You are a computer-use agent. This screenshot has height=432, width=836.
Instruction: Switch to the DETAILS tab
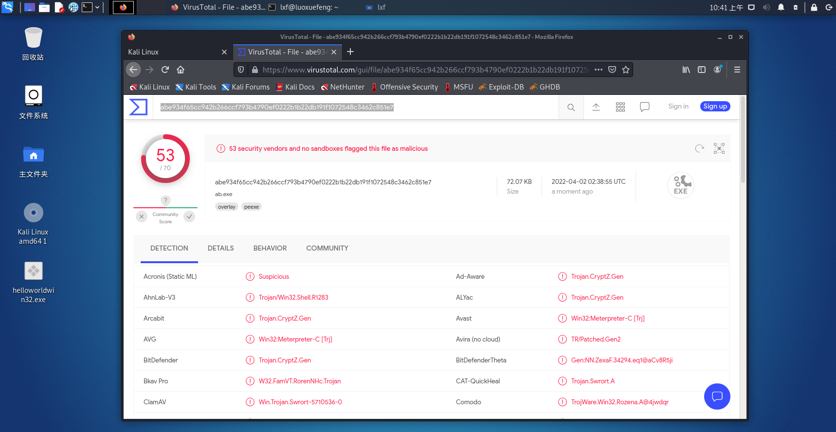[221, 248]
